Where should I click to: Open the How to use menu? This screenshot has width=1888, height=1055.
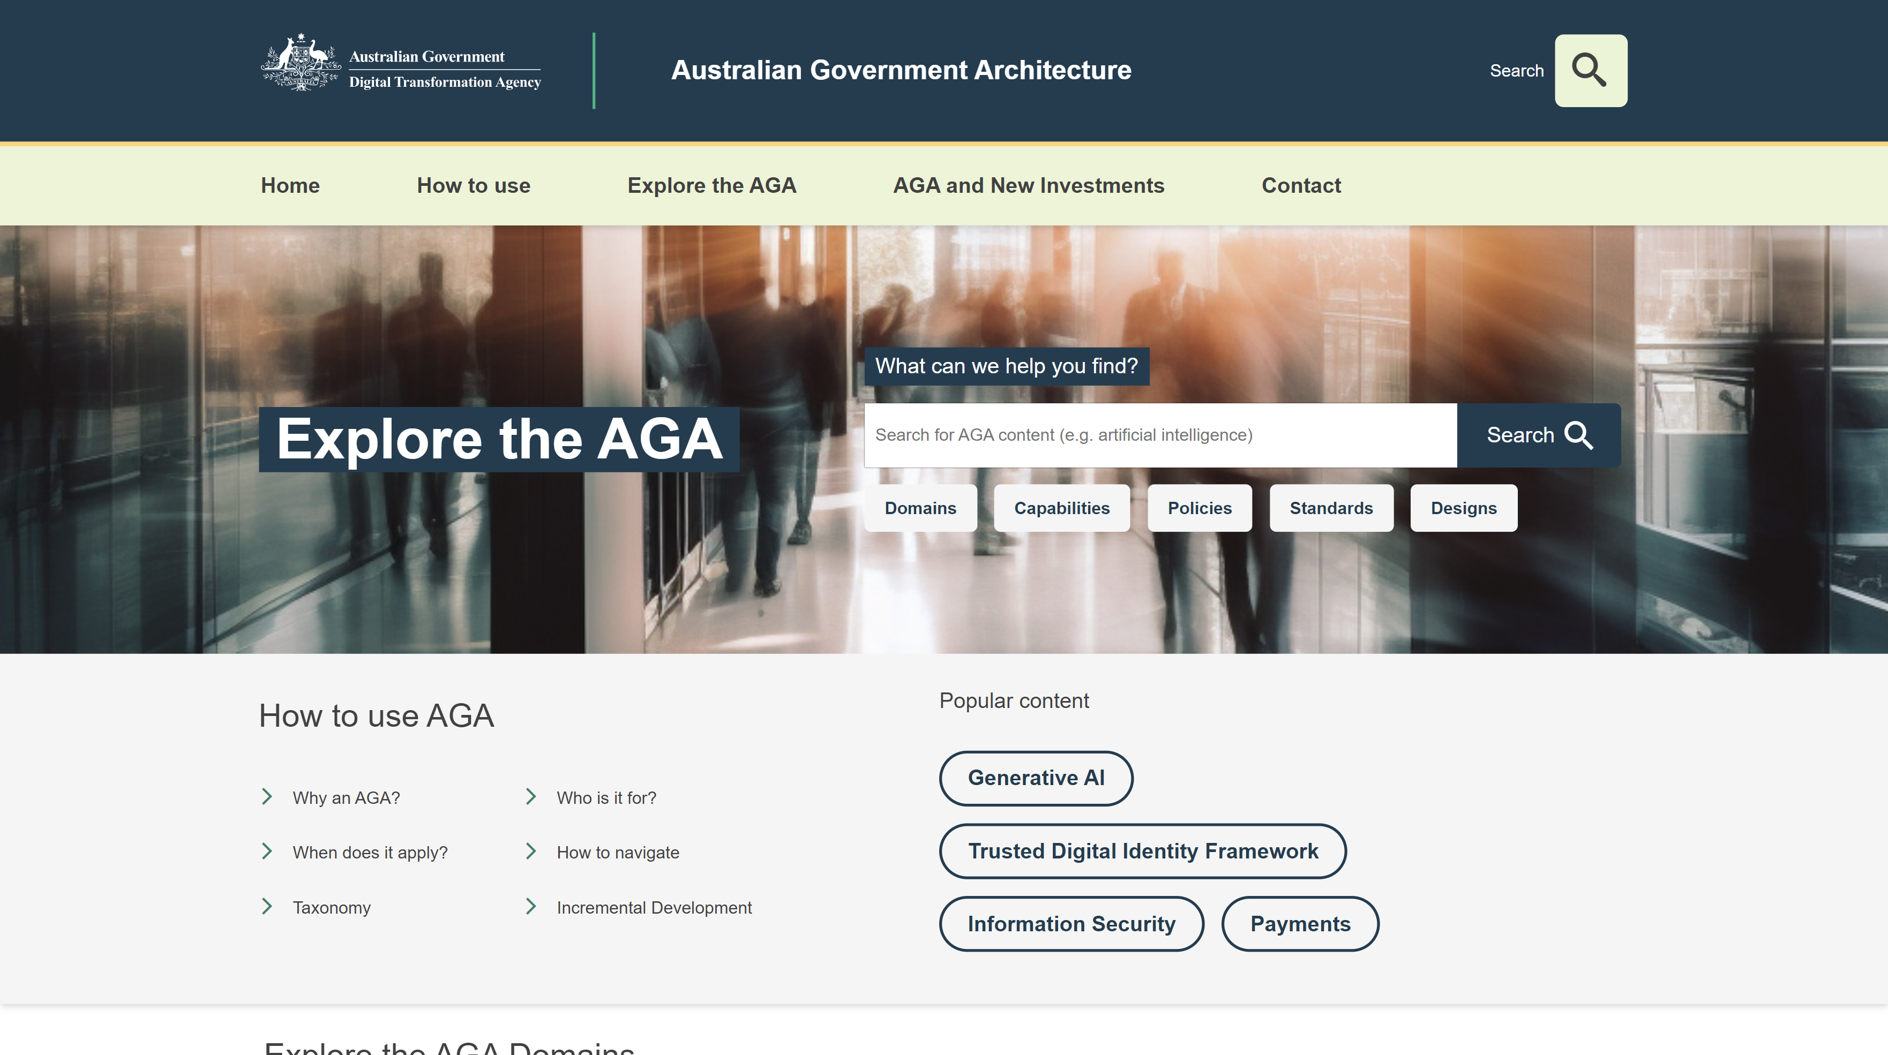pos(474,185)
